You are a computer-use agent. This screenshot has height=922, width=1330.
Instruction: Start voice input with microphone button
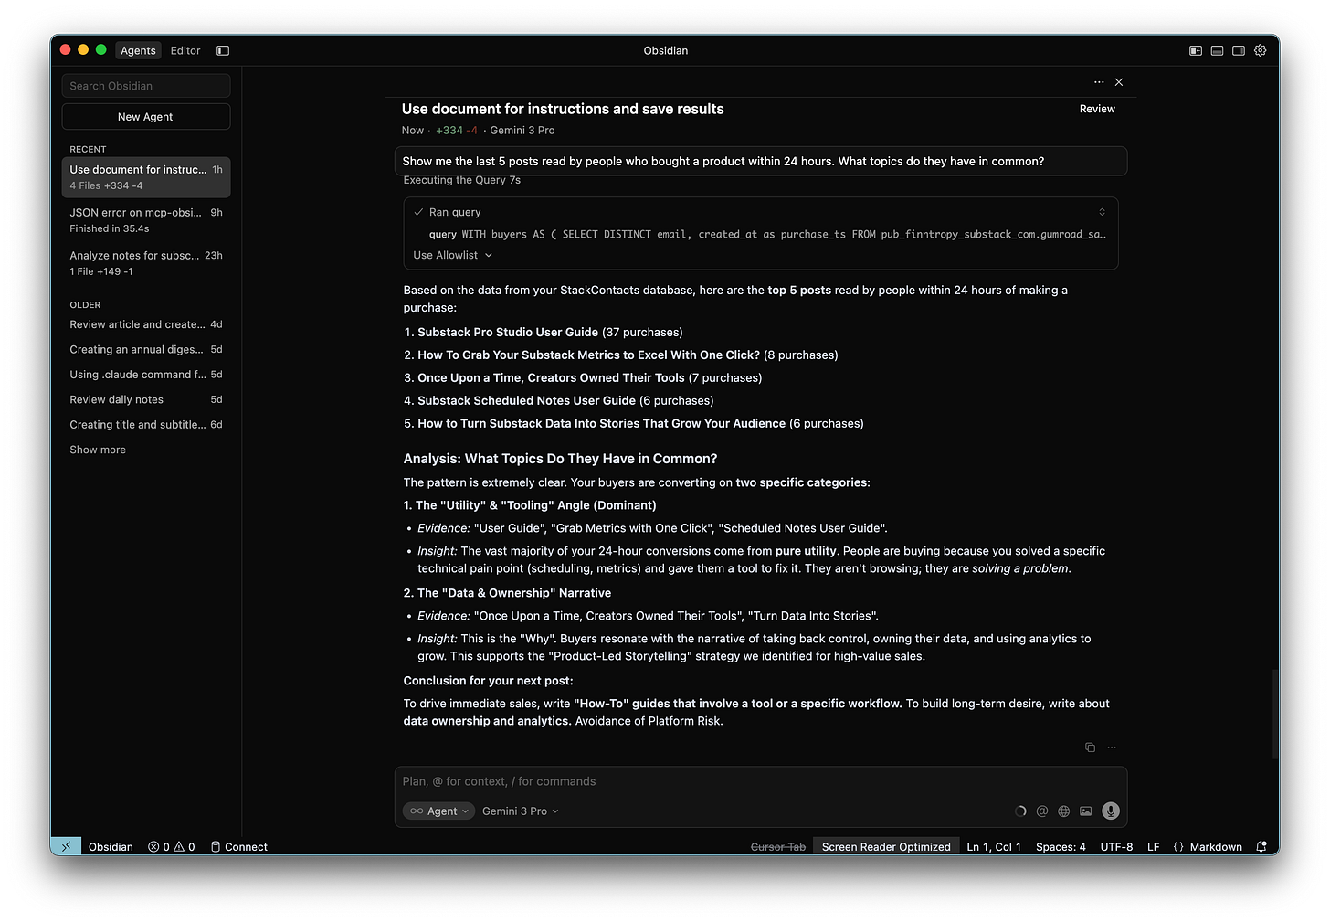click(x=1111, y=811)
